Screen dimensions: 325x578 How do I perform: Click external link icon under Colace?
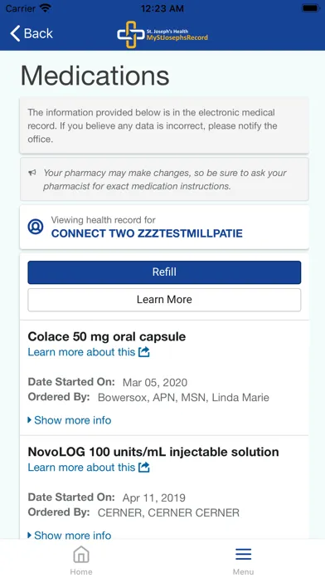click(144, 352)
